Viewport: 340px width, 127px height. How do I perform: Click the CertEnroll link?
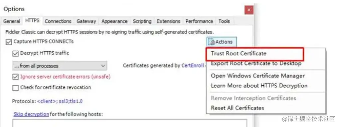(193, 65)
